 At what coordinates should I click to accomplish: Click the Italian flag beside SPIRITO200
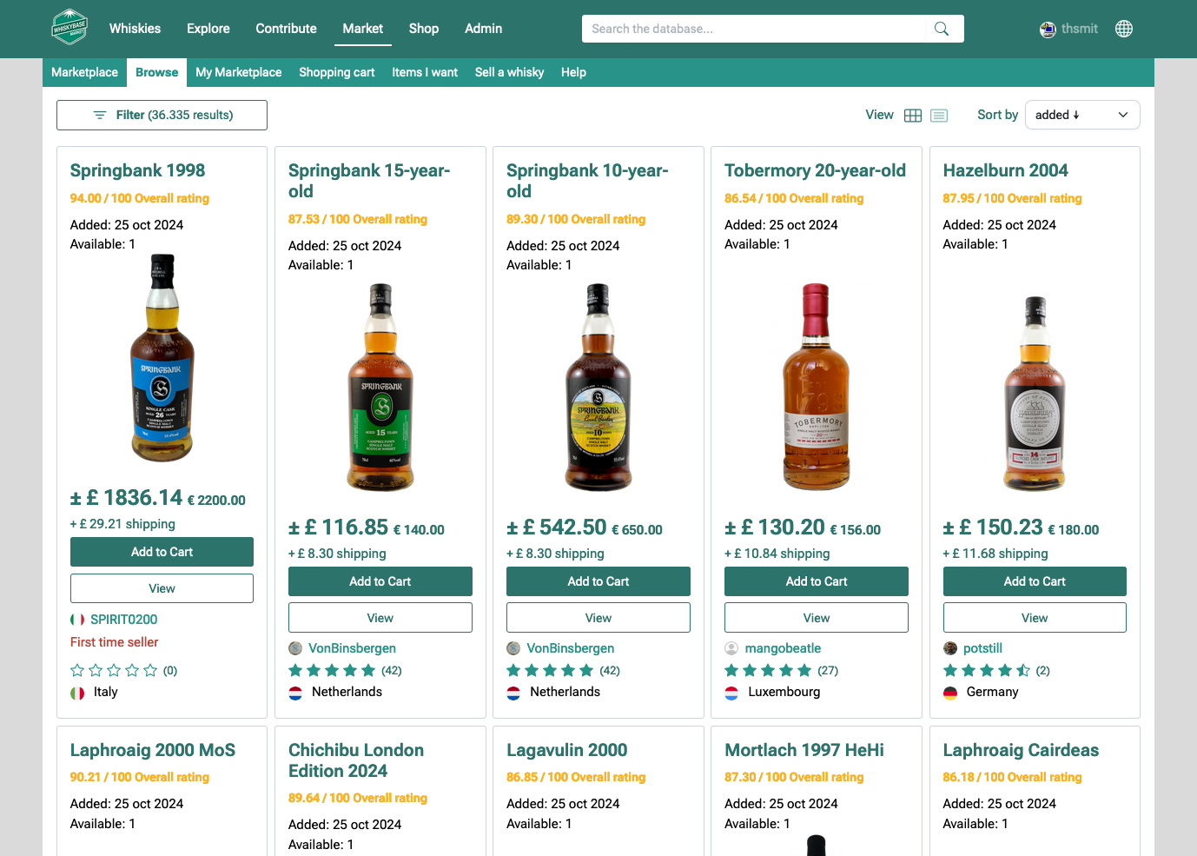point(77,620)
